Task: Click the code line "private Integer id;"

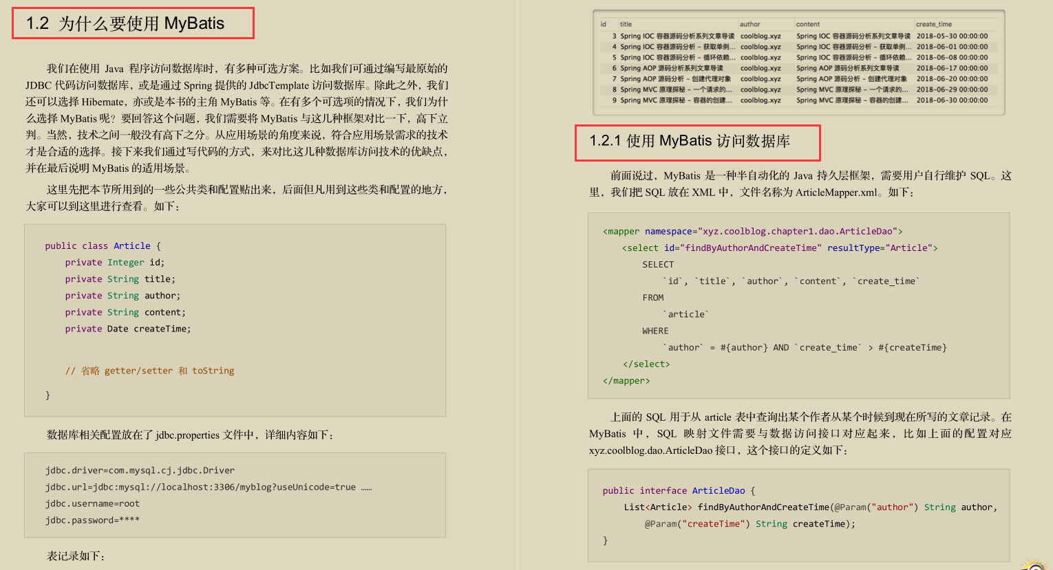Action: tap(115, 262)
